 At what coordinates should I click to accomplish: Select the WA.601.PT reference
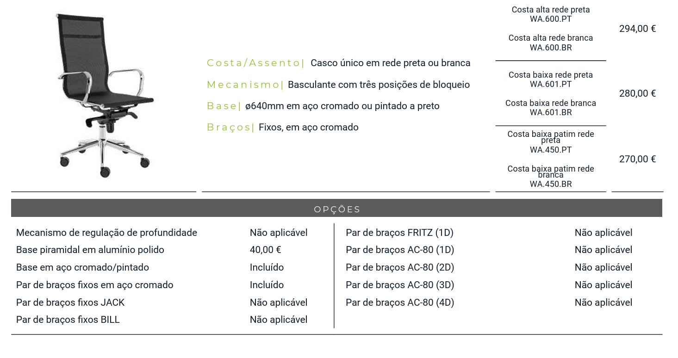pyautogui.click(x=551, y=84)
